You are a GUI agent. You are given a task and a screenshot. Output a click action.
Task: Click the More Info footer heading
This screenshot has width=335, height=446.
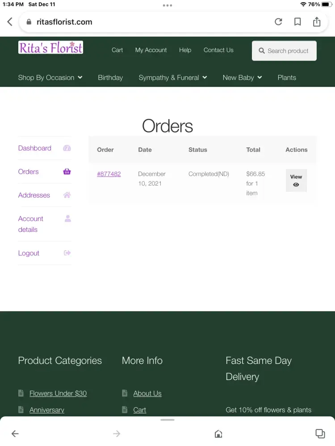coord(142,360)
